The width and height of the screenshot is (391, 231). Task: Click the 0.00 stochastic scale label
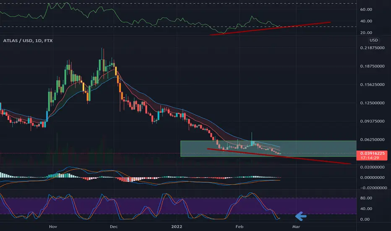point(365,220)
